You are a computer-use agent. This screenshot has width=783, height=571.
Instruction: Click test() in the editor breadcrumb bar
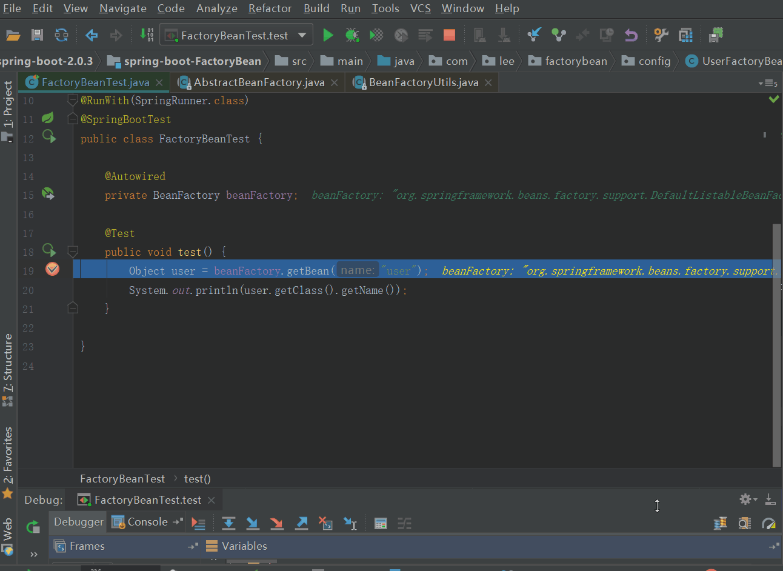(198, 479)
